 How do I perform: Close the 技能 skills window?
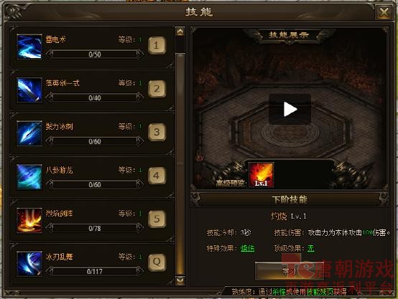point(384,12)
